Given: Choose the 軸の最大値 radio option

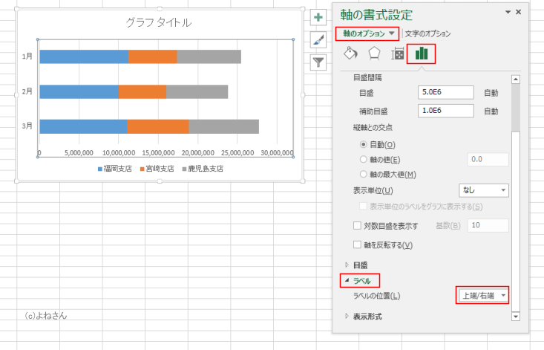Looking at the screenshot, I should [x=363, y=175].
